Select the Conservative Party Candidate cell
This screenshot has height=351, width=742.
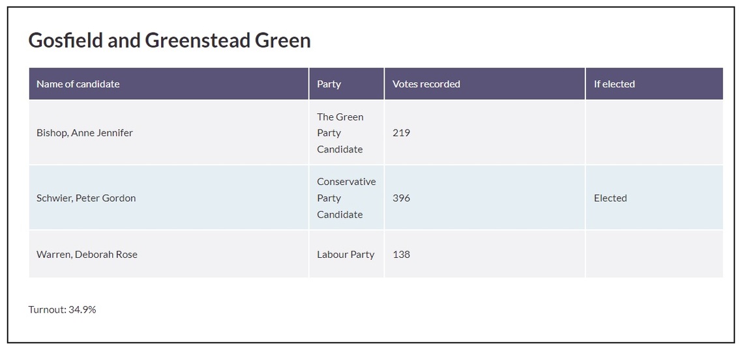pos(346,198)
